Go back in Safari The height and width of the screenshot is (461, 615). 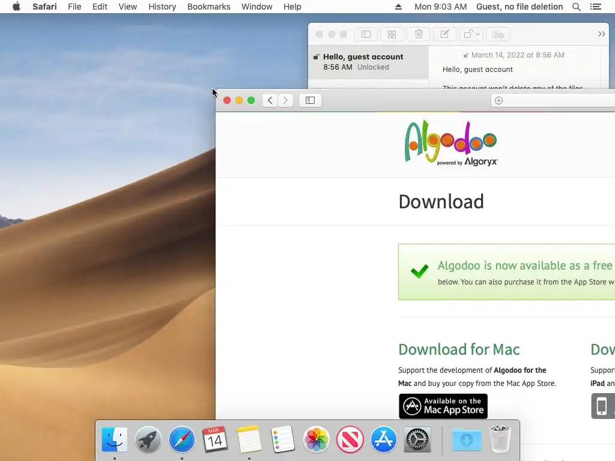click(270, 100)
